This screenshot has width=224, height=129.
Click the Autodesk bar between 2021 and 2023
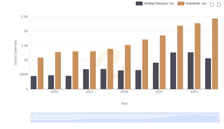(x=180, y=57)
